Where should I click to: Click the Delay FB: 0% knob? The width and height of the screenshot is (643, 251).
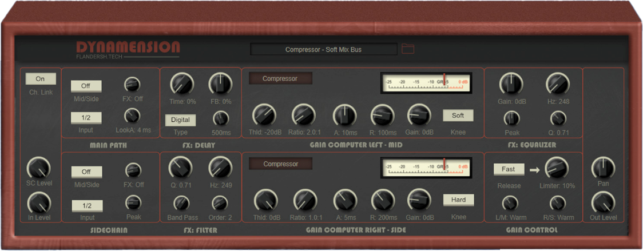(x=221, y=83)
